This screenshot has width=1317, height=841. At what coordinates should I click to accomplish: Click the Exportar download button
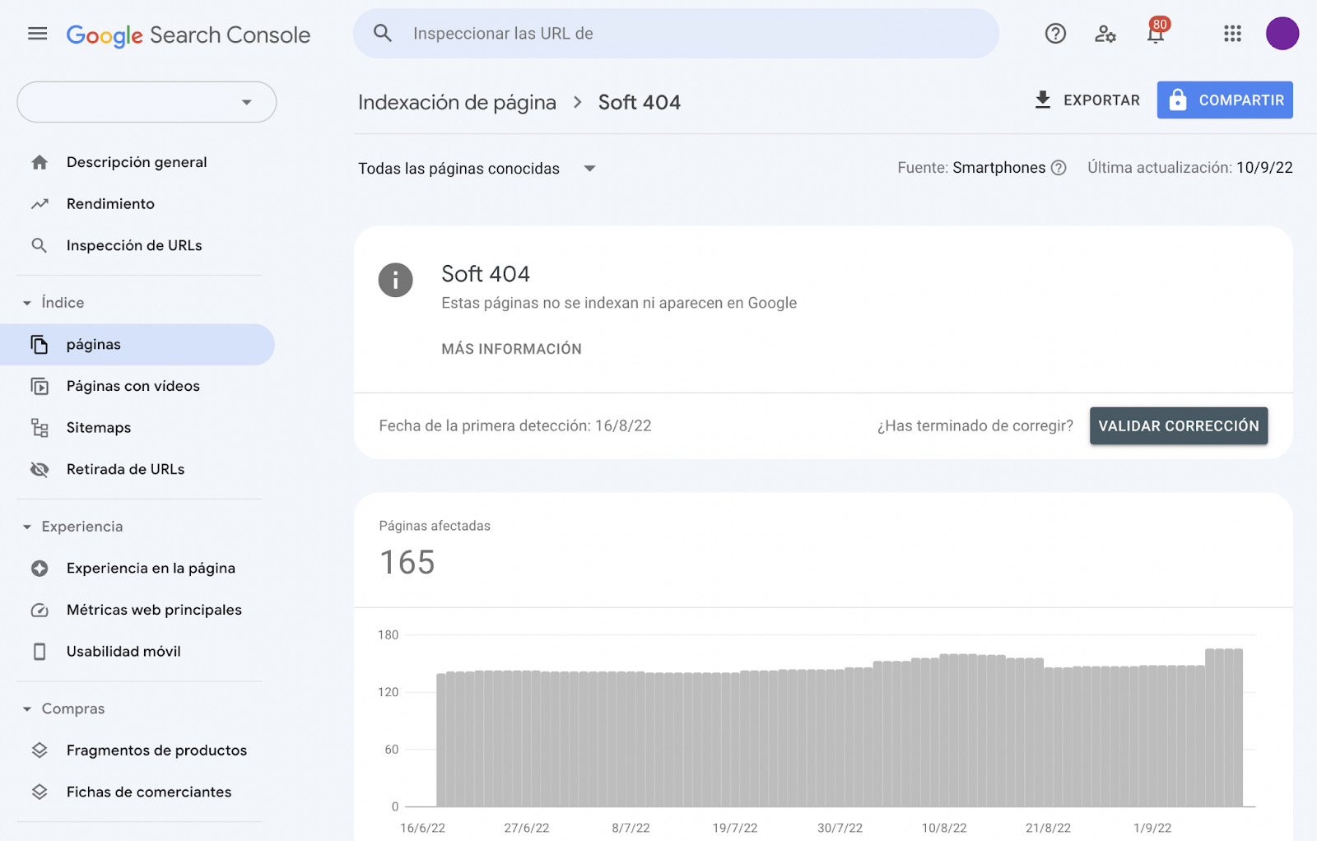1087,100
